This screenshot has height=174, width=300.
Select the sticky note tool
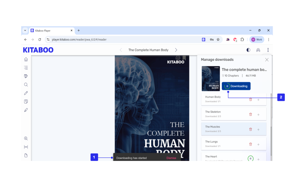(x=26, y=101)
